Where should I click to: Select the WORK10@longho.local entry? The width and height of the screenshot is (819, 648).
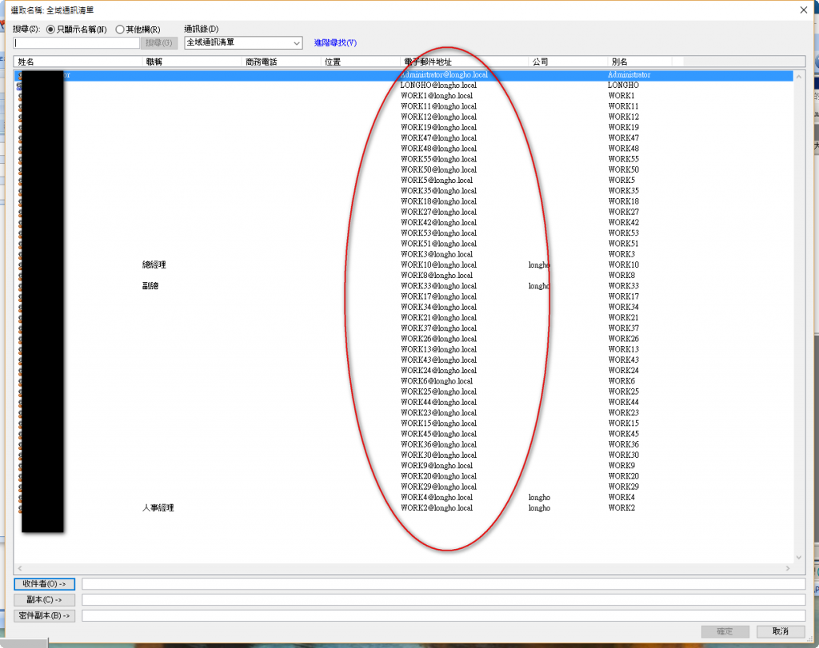[x=439, y=265]
